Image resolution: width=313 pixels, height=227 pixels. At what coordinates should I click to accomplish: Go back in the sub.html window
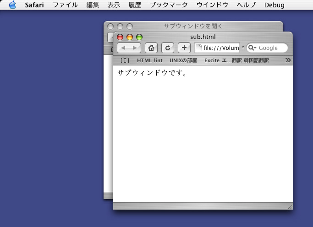point(123,48)
